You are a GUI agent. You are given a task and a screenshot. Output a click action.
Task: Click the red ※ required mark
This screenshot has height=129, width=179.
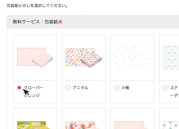coord(60,22)
